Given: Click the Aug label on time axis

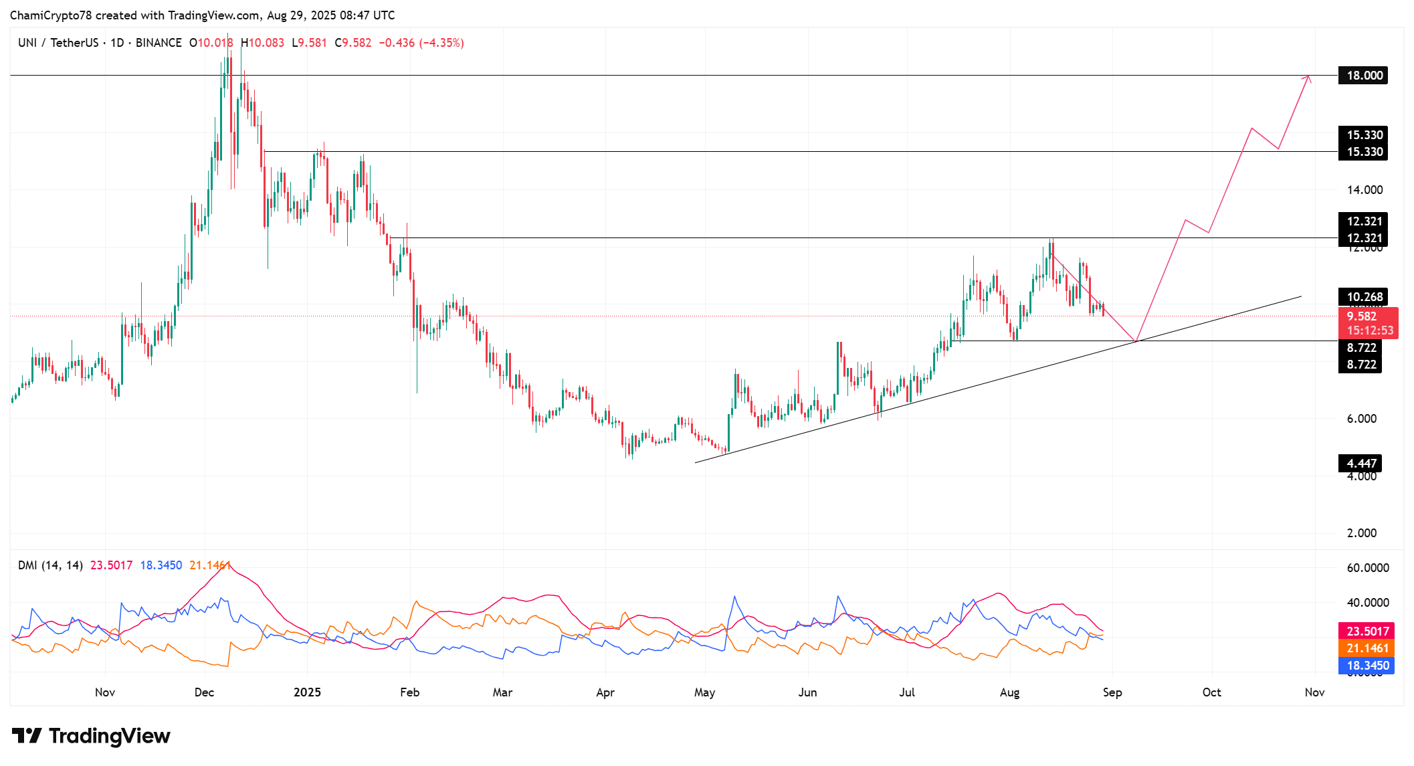Looking at the screenshot, I should pos(1009,692).
